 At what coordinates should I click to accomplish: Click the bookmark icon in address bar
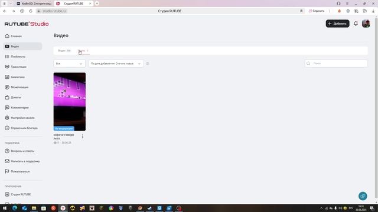pos(301,11)
